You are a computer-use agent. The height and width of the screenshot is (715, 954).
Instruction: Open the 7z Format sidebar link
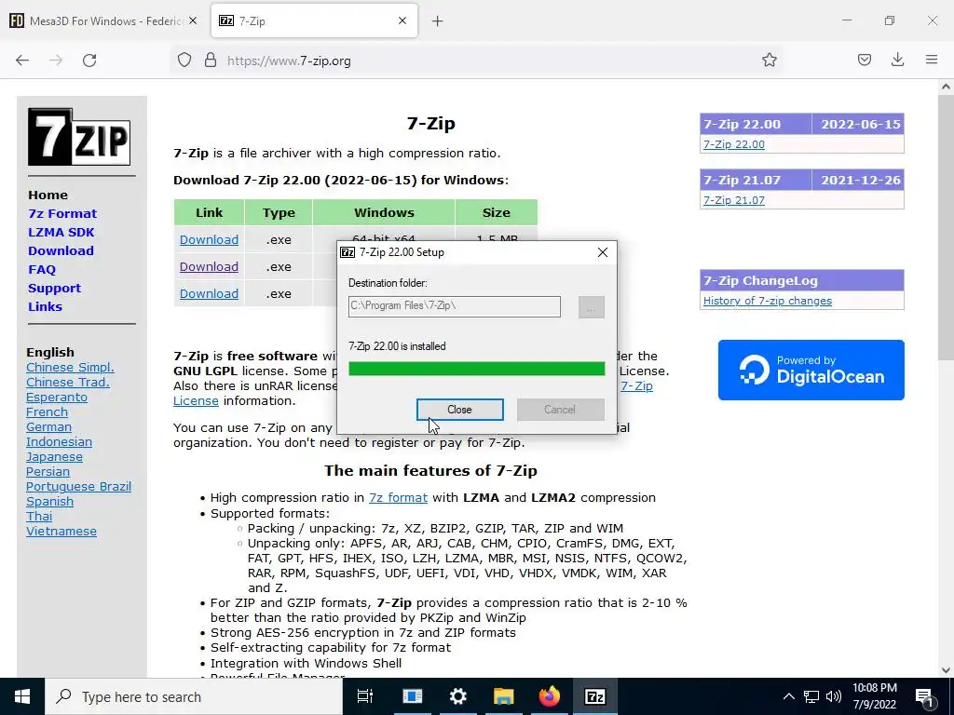click(62, 213)
